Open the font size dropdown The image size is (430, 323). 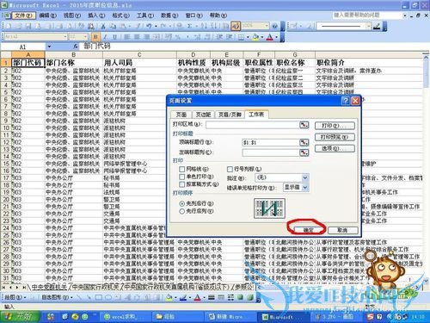point(85,37)
